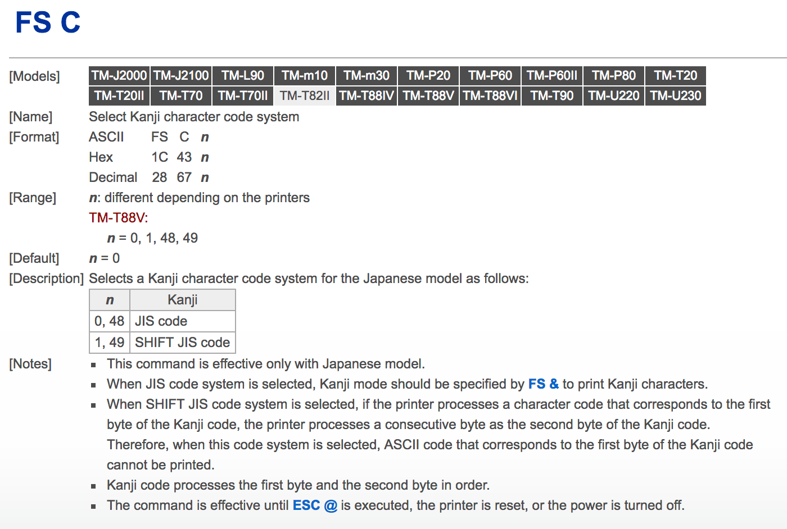Click the 'JIS code' table cell

[x=183, y=321]
